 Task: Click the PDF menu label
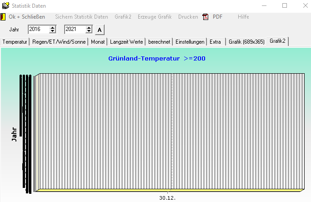(218, 17)
